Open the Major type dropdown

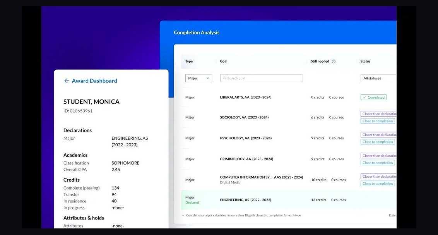tap(198, 78)
